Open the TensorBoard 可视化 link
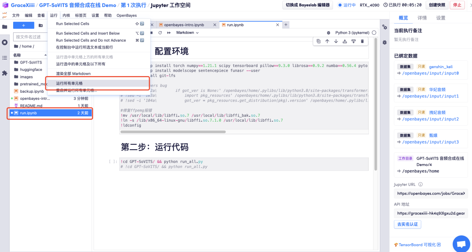The image size is (472, 252). click(x=417, y=245)
